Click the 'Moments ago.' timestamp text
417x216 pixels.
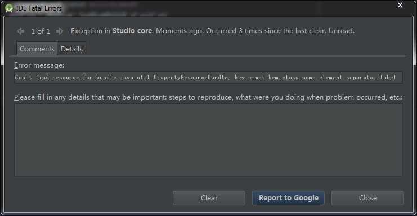coord(180,31)
